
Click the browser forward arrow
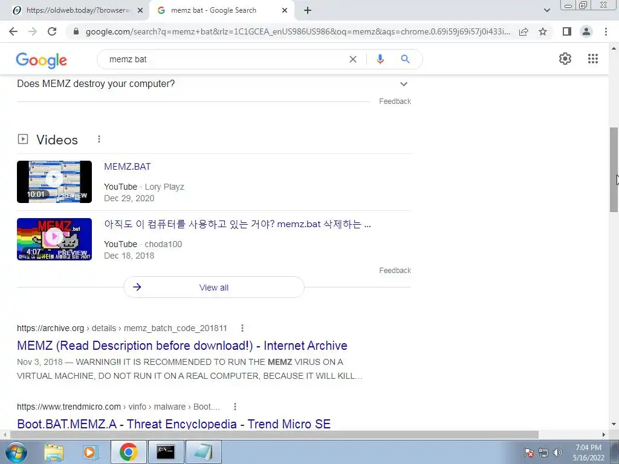(x=33, y=31)
